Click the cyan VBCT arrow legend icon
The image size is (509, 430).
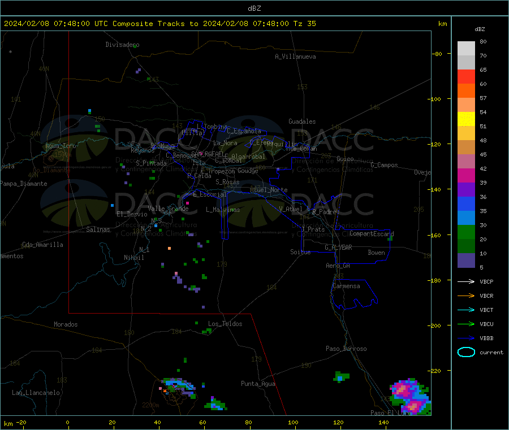466,310
